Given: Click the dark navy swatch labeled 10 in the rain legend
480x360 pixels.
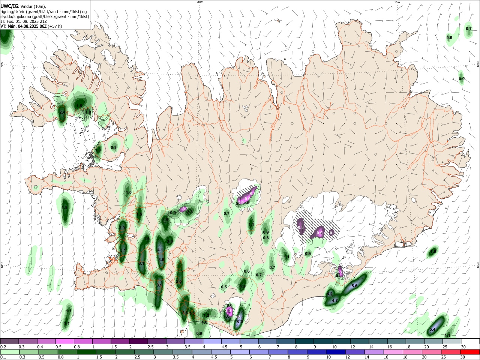Looking at the screenshot, I should (x=335, y=352).
